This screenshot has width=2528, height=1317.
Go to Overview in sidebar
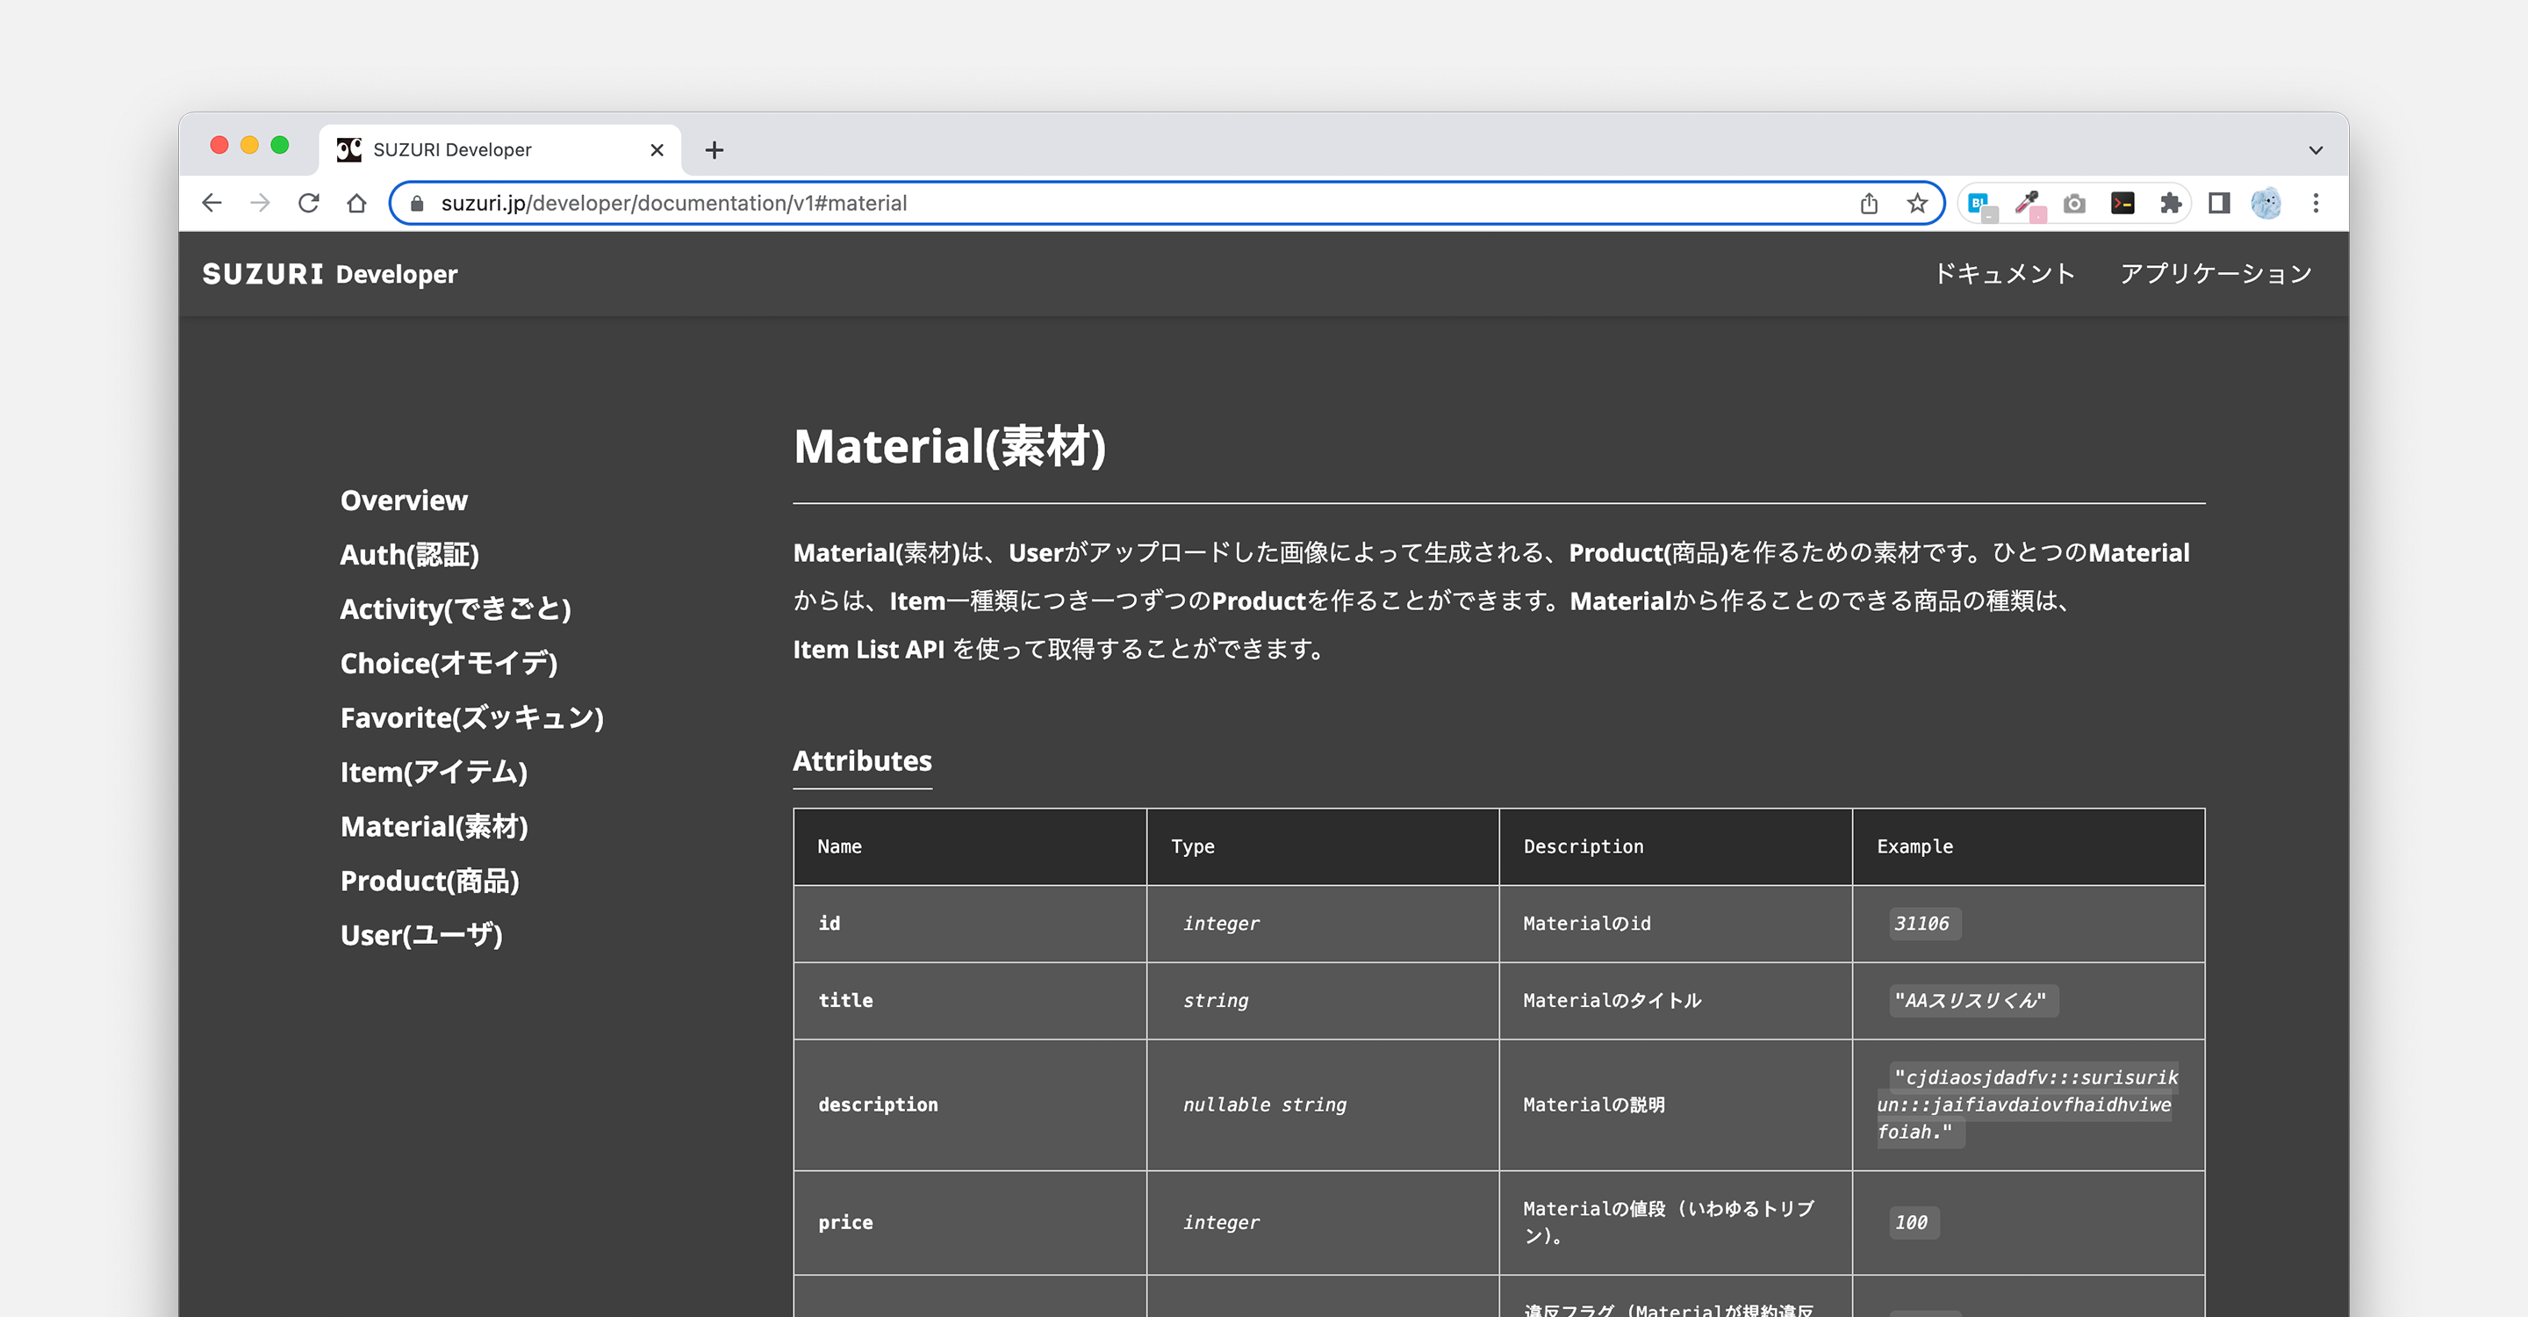[405, 500]
